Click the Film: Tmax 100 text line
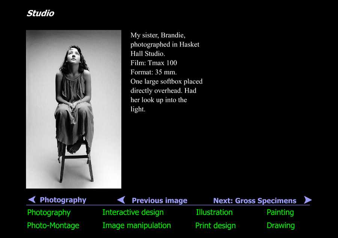Viewport: 338px width, 238px height. (153, 63)
